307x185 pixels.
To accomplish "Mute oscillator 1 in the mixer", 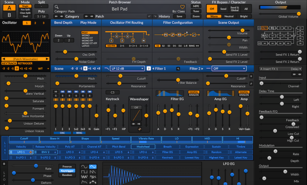I will click(56, 92).
